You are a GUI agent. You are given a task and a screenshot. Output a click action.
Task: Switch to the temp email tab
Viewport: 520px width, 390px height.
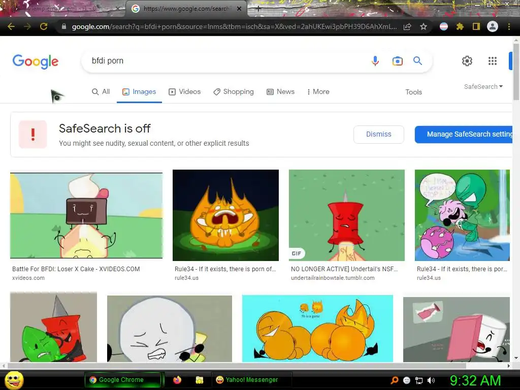click(x=63, y=9)
